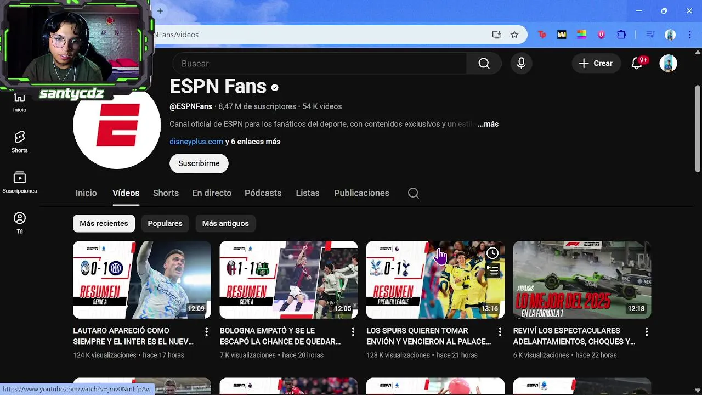Viewport: 702px width, 395px height.
Task: Select the Populares filter chip
Action: point(165,223)
